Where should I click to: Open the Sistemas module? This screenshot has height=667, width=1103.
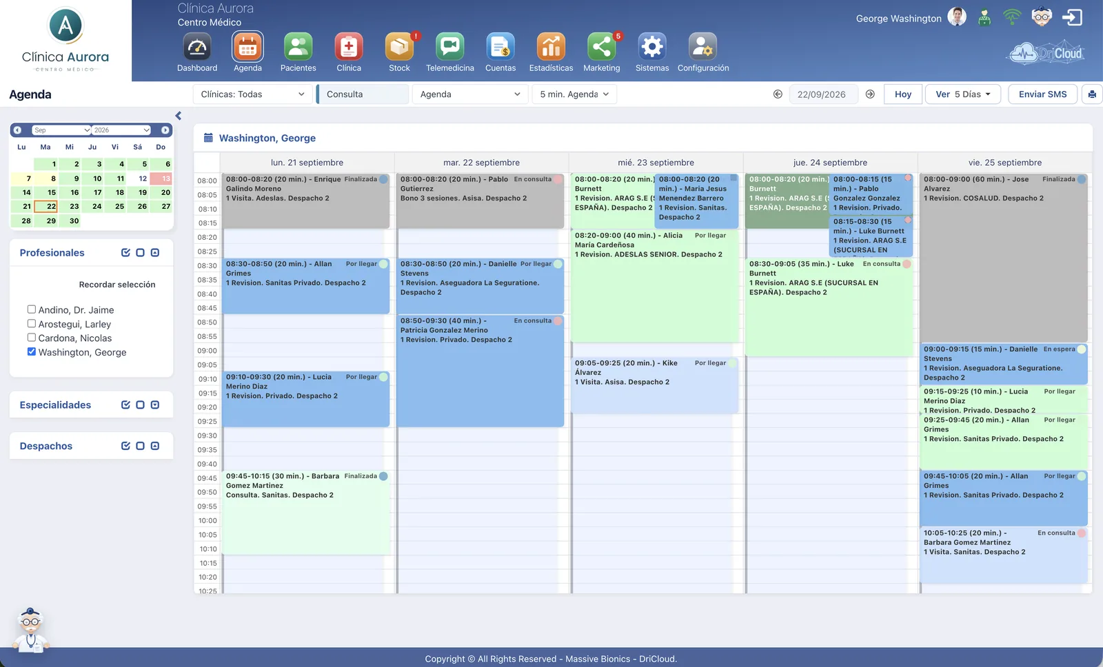[x=652, y=48]
